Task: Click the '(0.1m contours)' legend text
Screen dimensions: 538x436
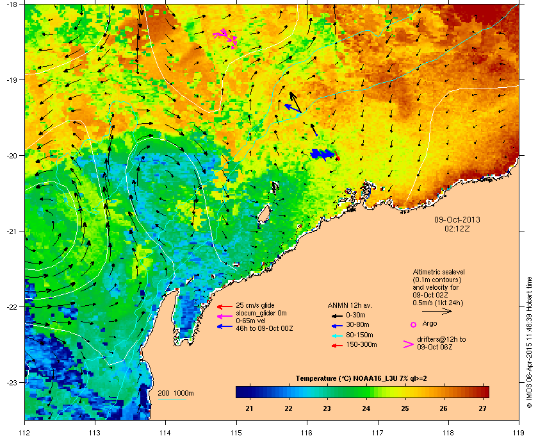Action: [x=437, y=280]
